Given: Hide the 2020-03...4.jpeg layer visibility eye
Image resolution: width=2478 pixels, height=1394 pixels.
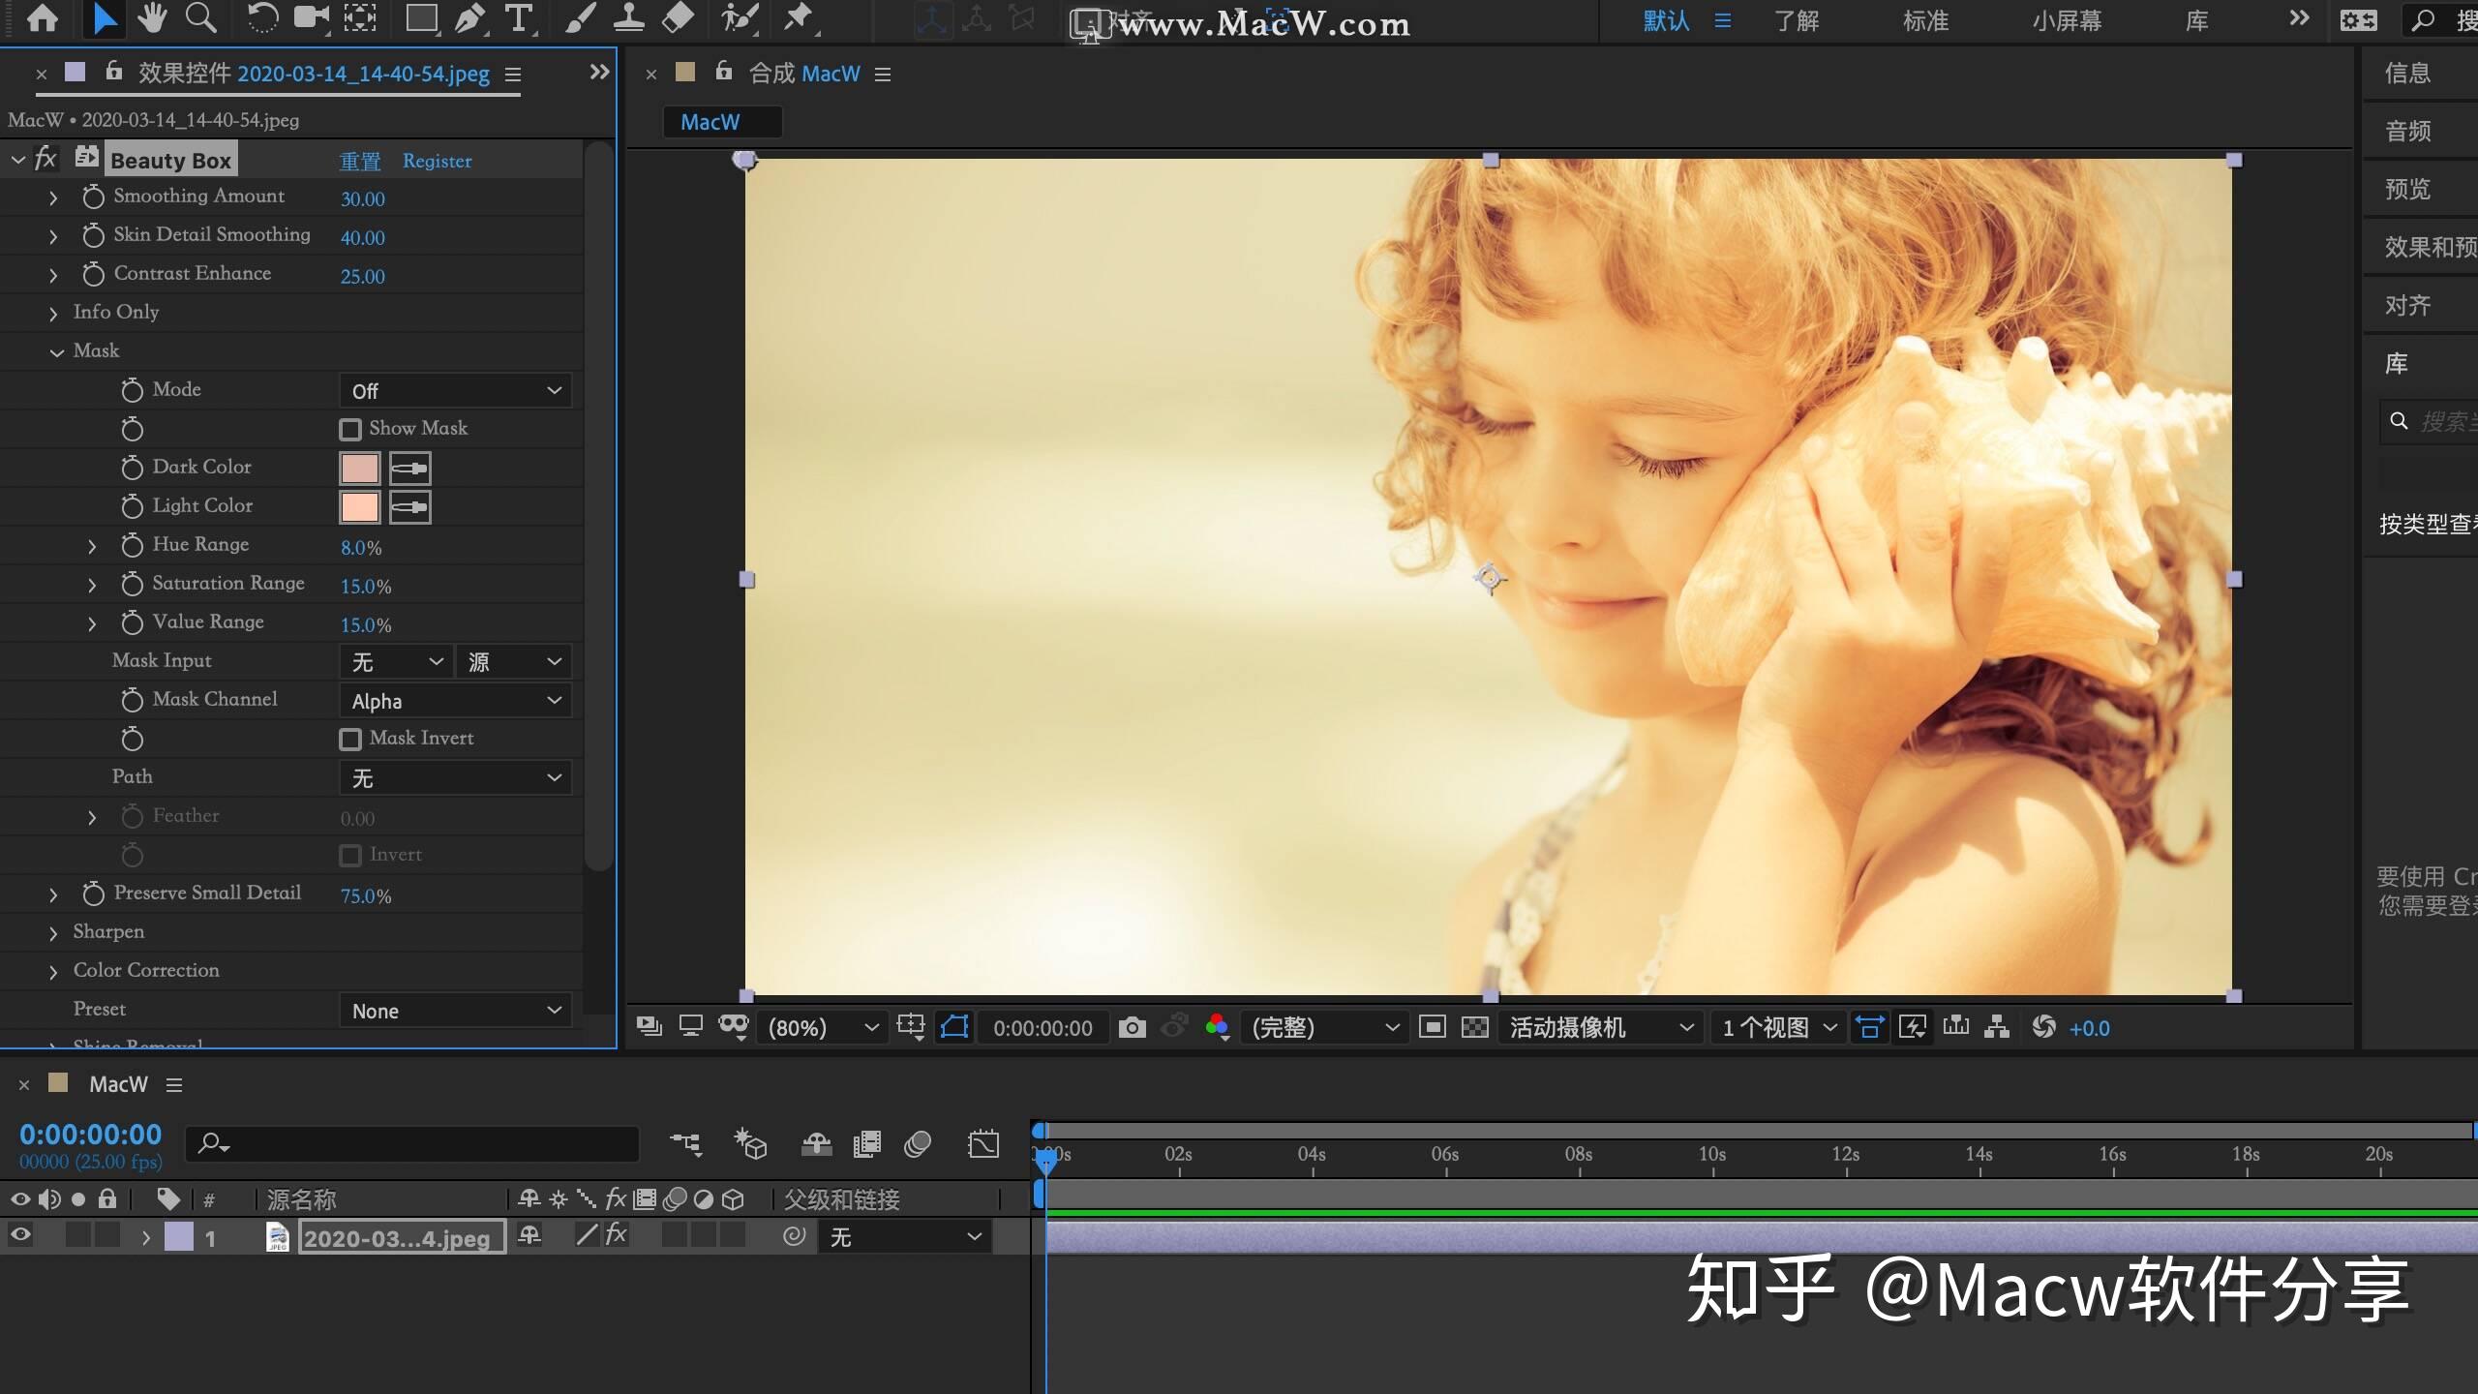Looking at the screenshot, I should [20, 1235].
